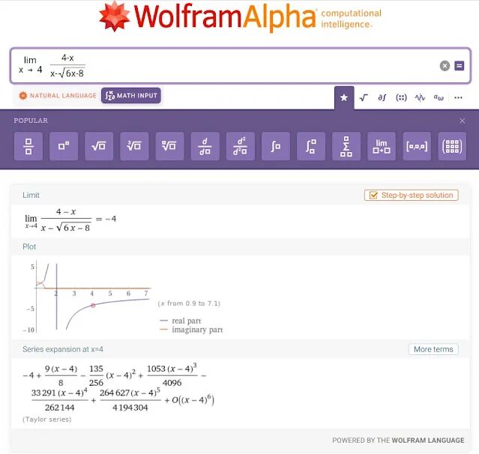479x454 pixels.
Task: Insert a cube root template
Action: [134, 146]
